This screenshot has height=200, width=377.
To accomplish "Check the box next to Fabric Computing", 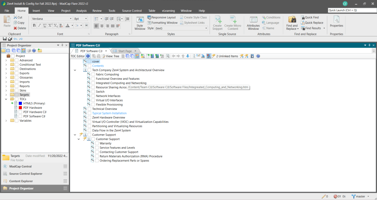I will pyautogui.click(x=93, y=75).
